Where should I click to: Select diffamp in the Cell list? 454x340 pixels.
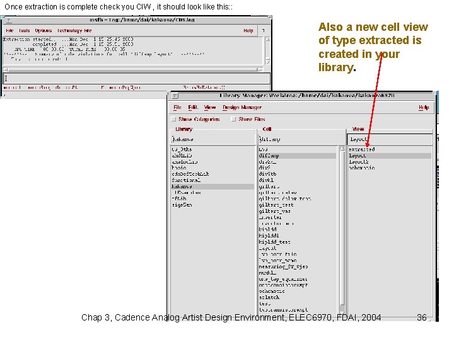[298, 156]
